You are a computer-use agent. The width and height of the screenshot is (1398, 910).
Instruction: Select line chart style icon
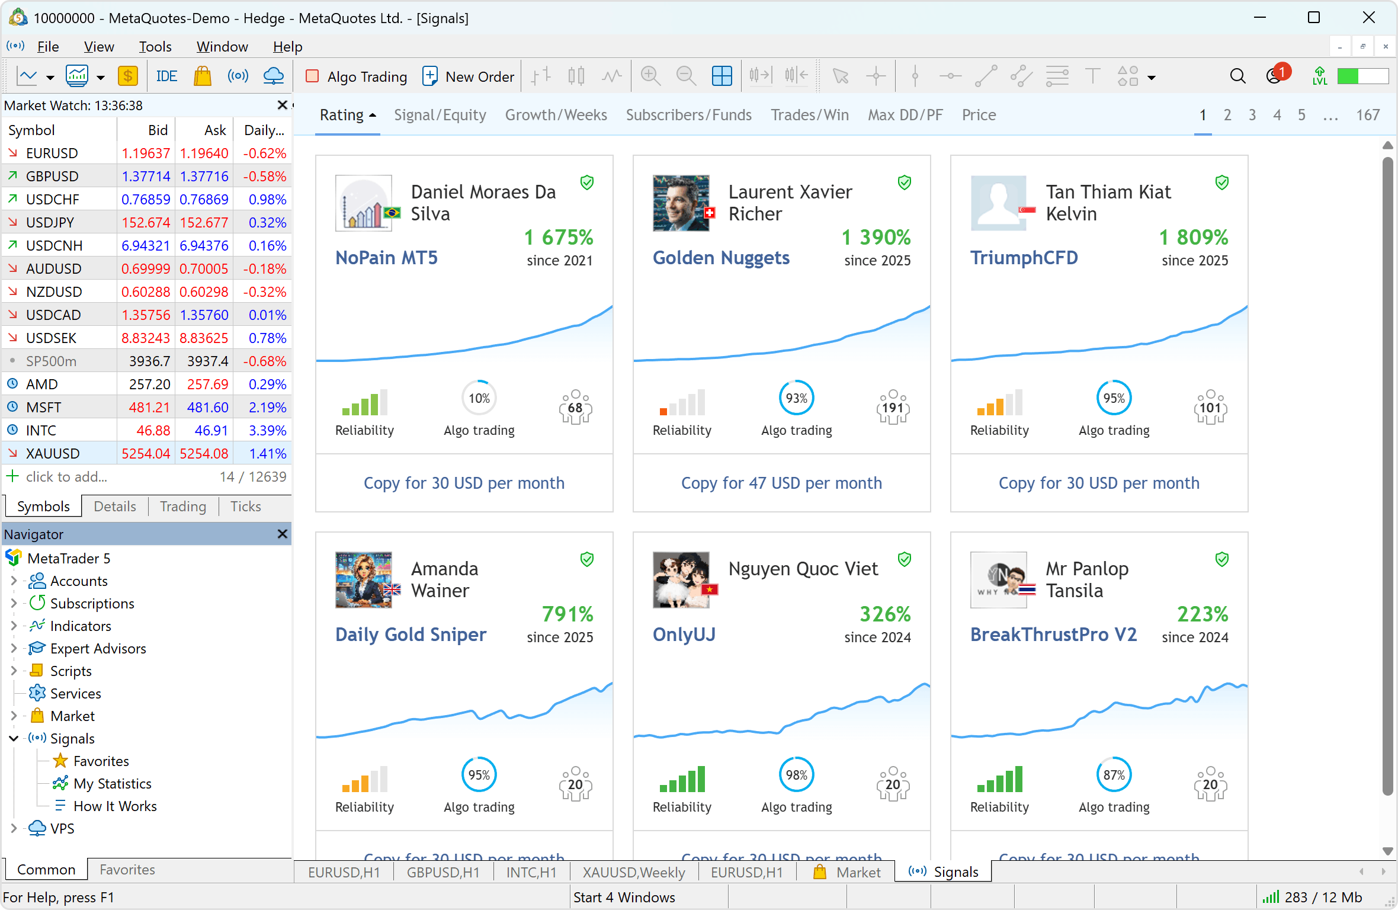pos(611,76)
